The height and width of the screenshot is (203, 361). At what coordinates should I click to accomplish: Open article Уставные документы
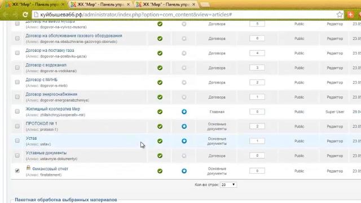click(x=46, y=153)
